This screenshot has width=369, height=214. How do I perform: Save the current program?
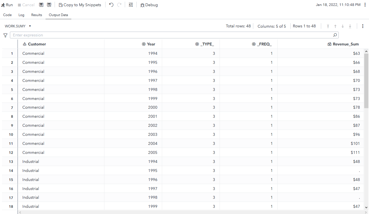coord(41,5)
